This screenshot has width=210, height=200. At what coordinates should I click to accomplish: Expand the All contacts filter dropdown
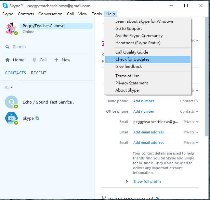9,87
